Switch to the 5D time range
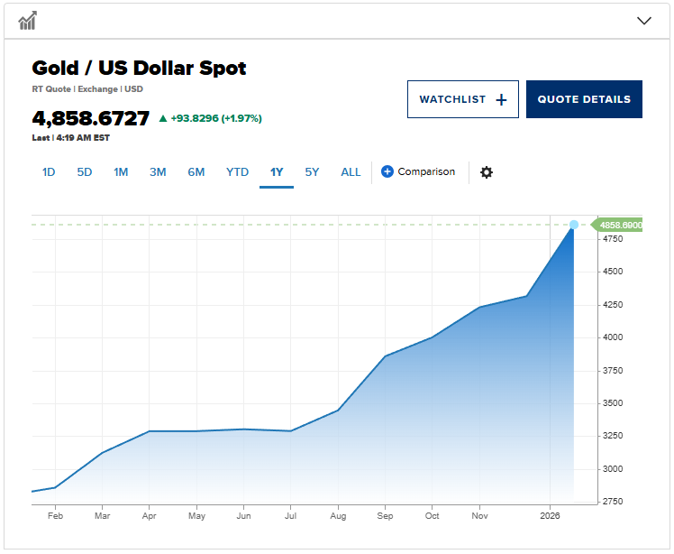The image size is (674, 554). (85, 172)
